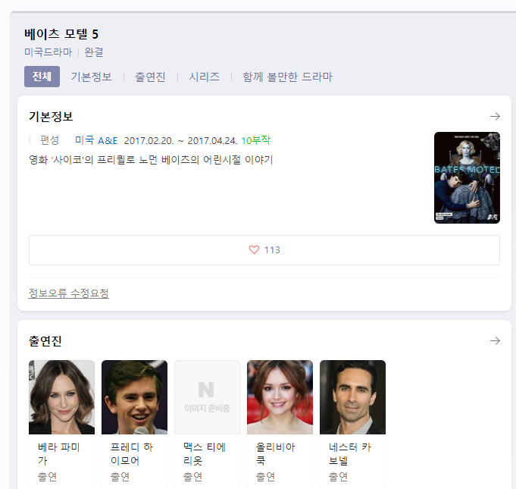Click 프레디 하이모어 cast photo
Screen dimensions: 516x489
tap(134, 397)
